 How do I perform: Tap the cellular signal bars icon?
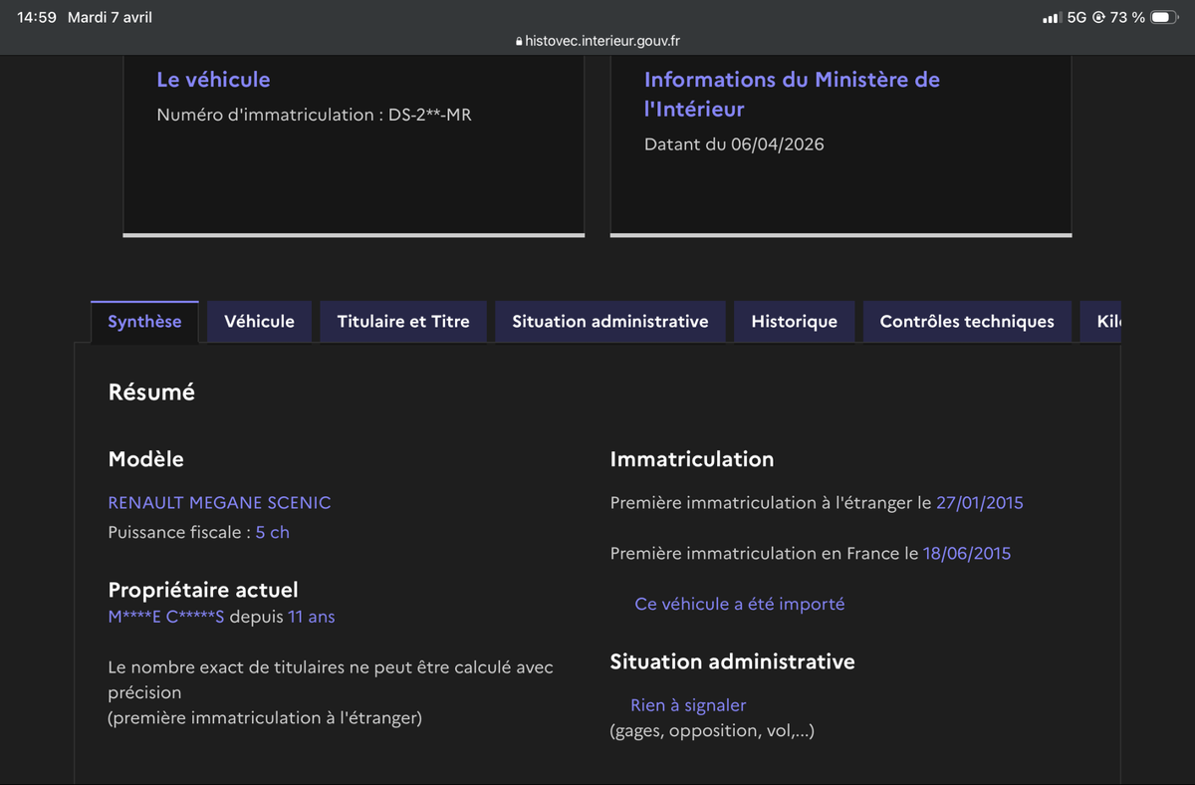coord(1051,18)
